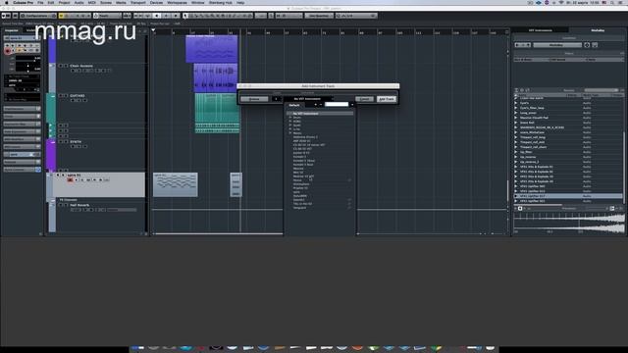Click the track count field in the dialog
628x353 pixels.
click(277, 99)
